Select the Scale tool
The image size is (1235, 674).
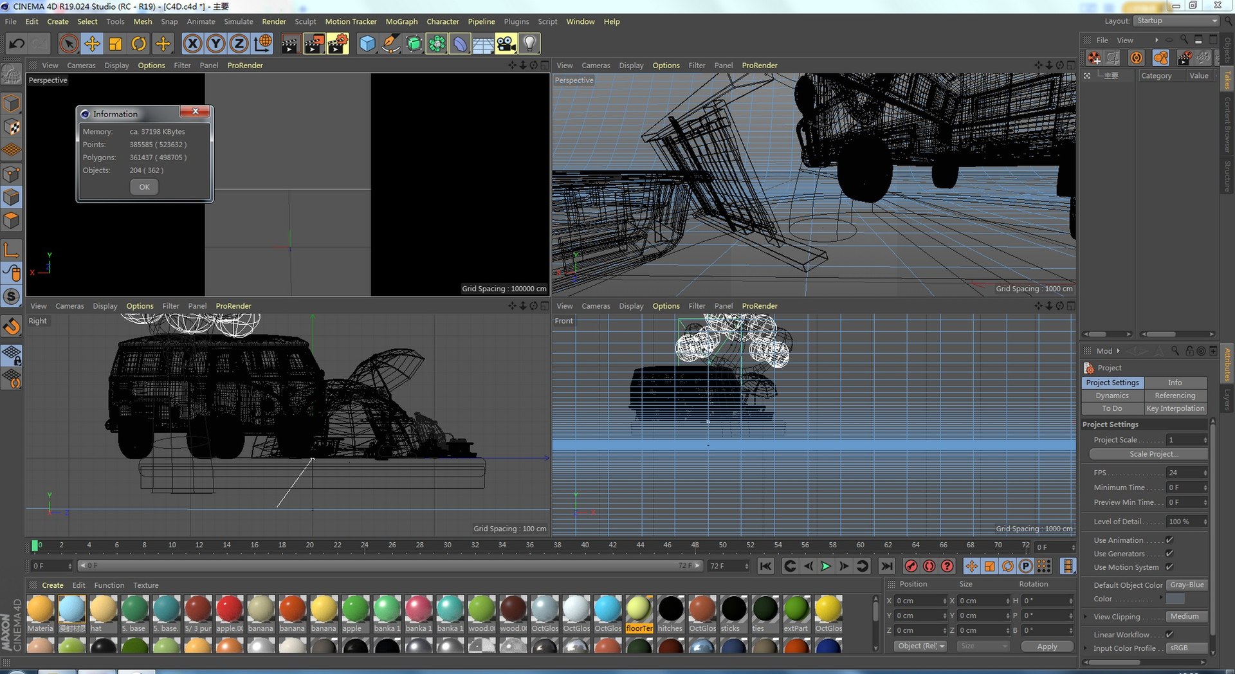(115, 44)
